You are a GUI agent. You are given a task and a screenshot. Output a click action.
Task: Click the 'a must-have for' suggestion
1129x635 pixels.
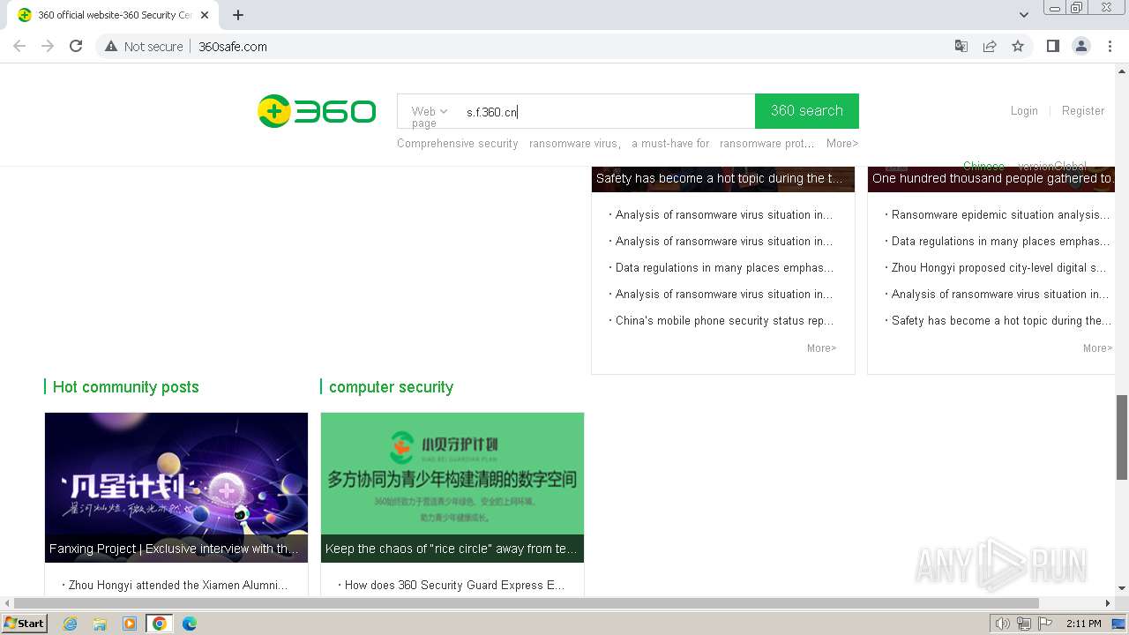670,143
